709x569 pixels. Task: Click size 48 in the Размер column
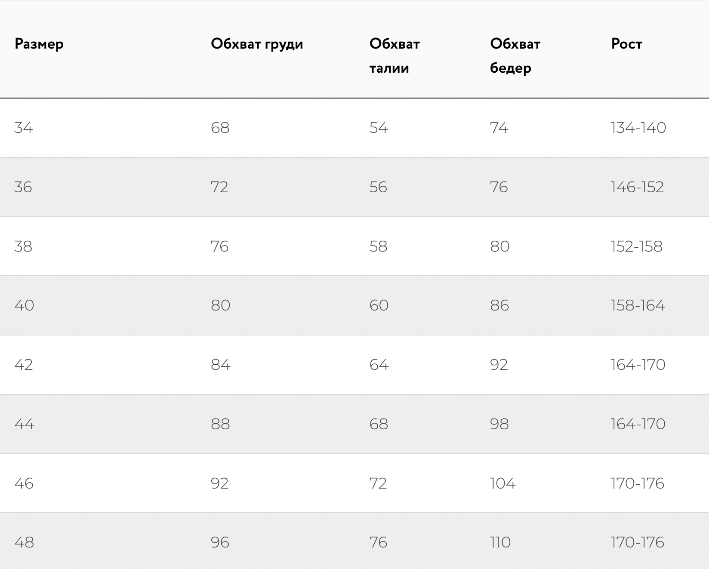[x=24, y=542]
